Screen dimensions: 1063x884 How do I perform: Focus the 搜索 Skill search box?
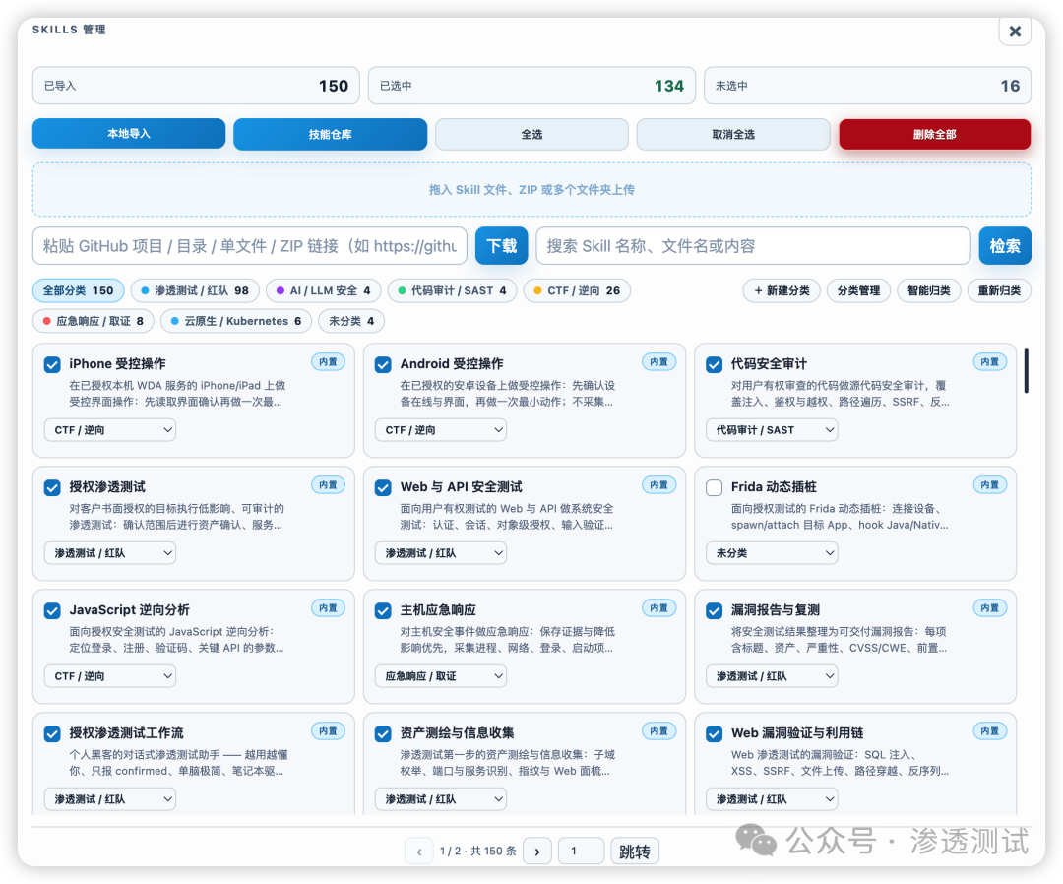tap(753, 245)
